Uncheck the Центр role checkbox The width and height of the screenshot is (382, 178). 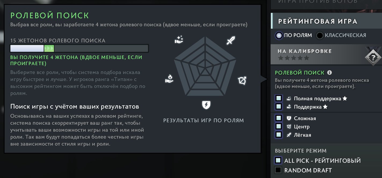click(279, 126)
